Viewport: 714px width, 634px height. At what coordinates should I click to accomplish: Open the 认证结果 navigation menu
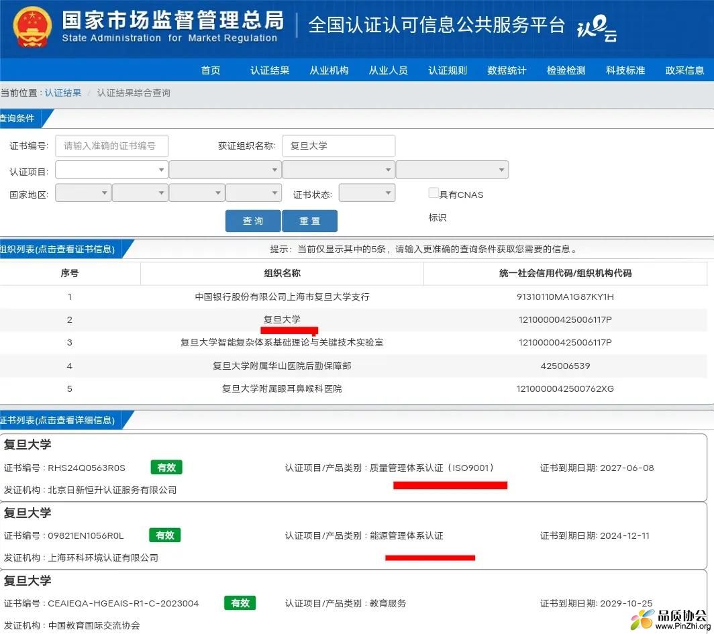click(270, 70)
